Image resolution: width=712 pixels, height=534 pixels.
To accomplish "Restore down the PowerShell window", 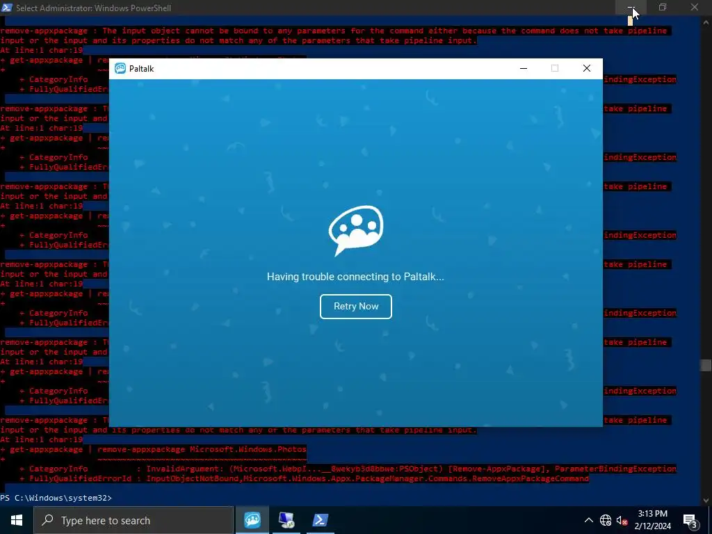I will (x=663, y=7).
